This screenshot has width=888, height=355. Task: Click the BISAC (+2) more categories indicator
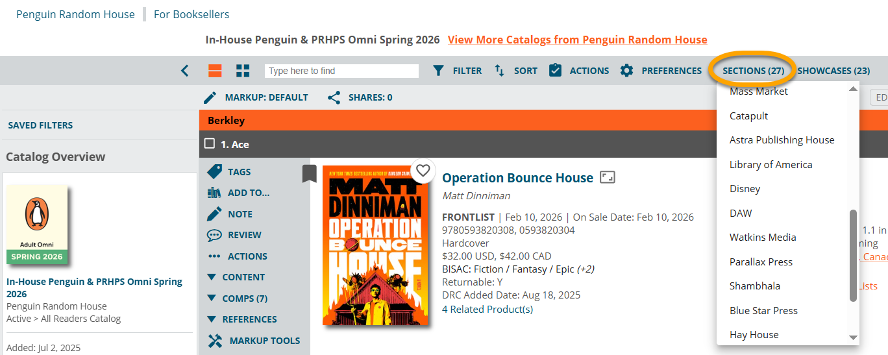(586, 269)
